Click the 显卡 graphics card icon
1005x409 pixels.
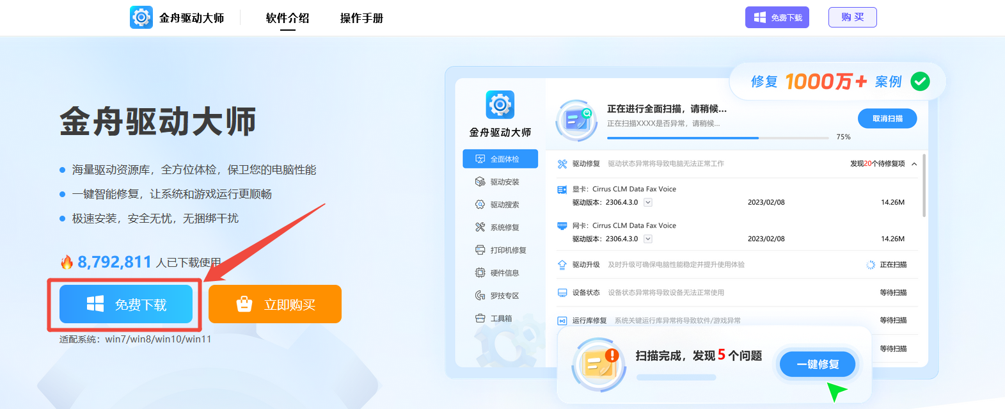click(x=562, y=189)
